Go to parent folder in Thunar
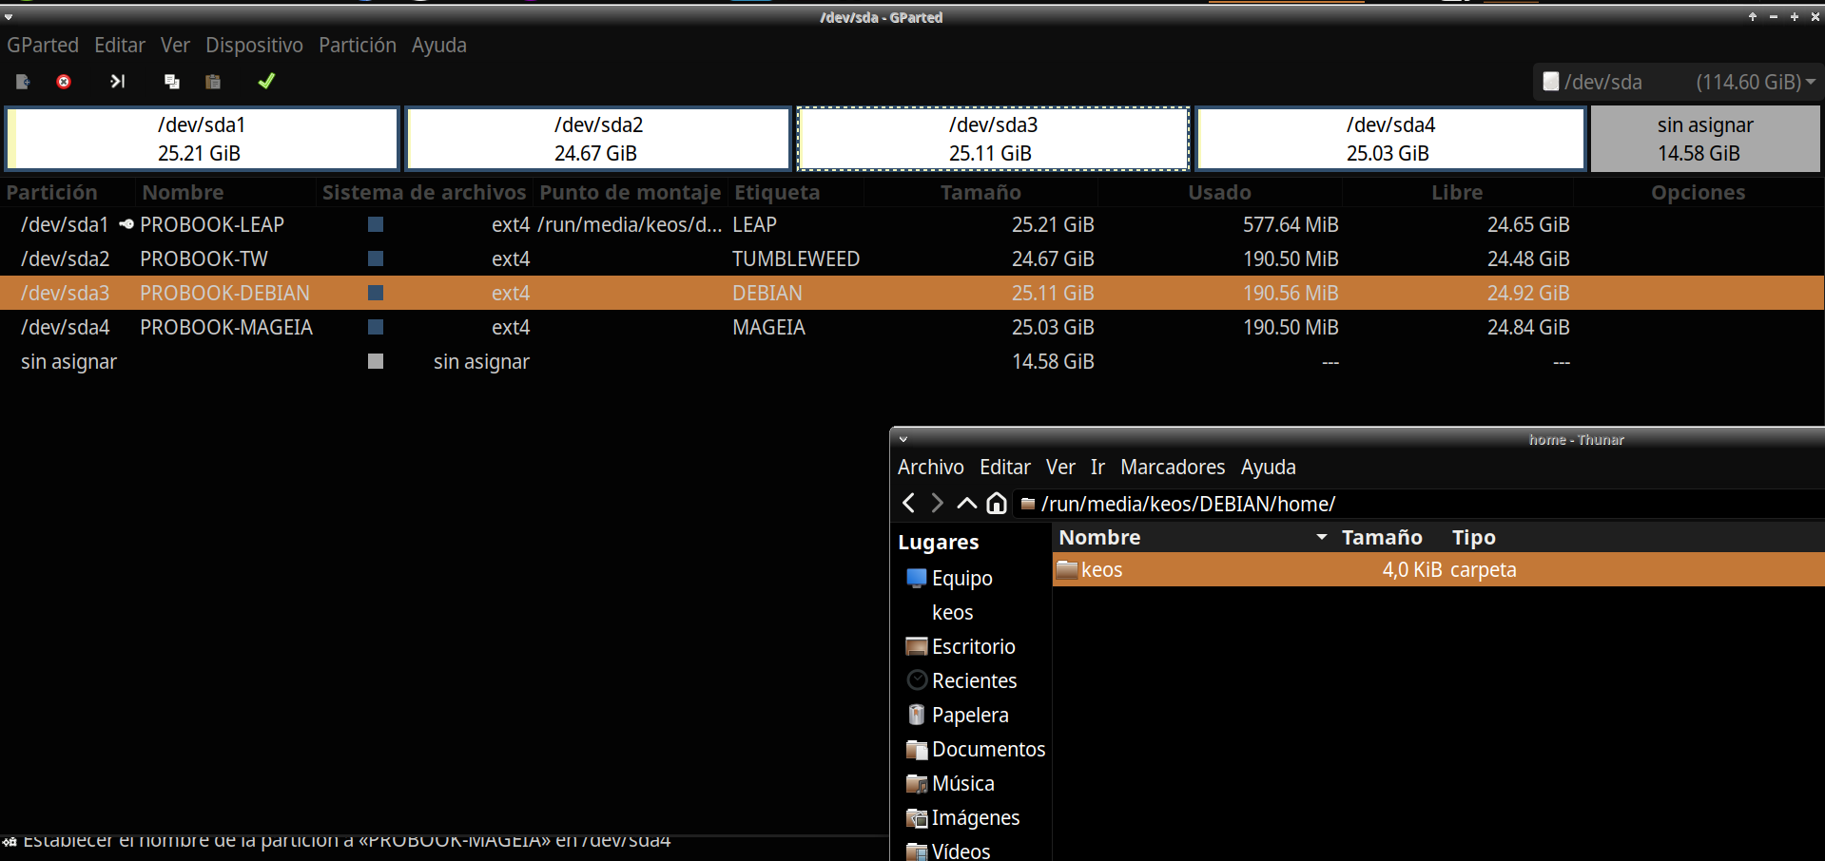This screenshot has width=1825, height=861. click(x=966, y=504)
